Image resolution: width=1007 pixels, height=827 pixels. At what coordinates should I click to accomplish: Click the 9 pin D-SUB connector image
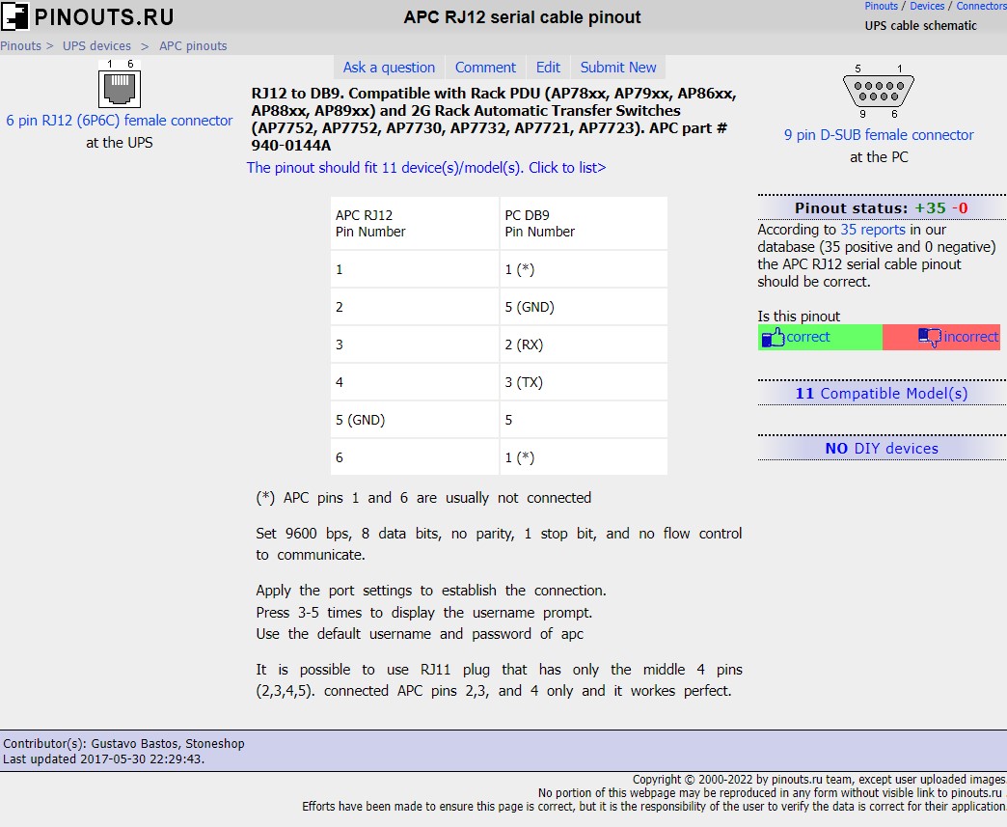pyautogui.click(x=878, y=92)
